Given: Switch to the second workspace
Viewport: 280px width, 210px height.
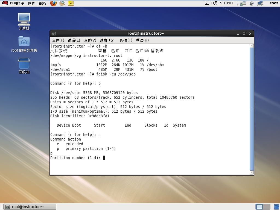Looking at the screenshot, I should point(267,207).
